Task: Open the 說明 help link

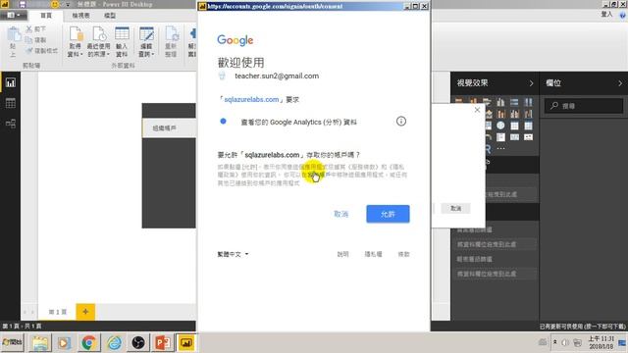Action: pos(342,254)
